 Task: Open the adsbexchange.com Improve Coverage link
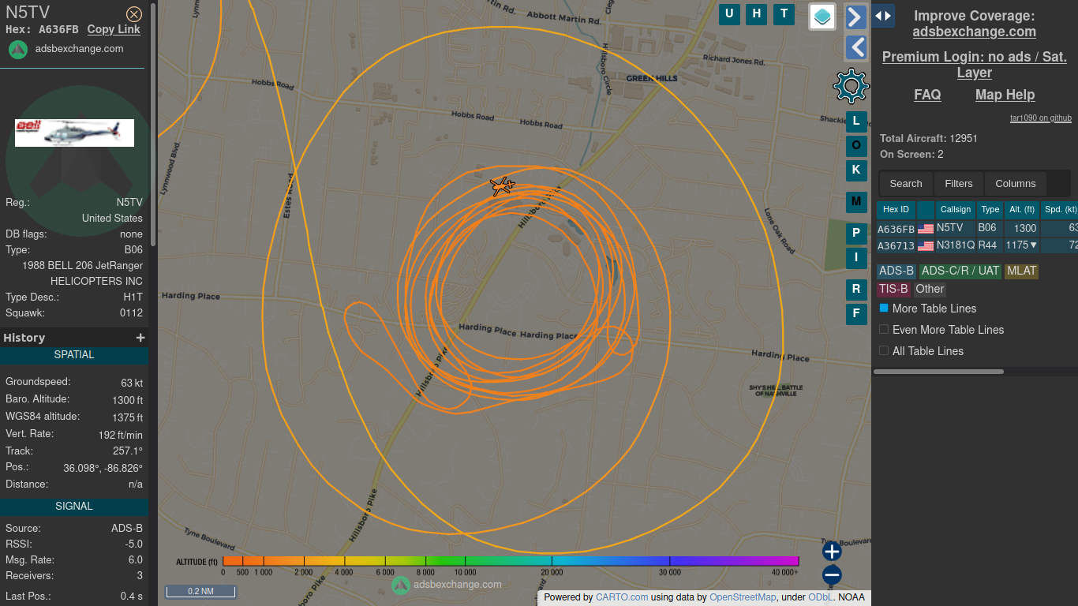[x=975, y=32]
